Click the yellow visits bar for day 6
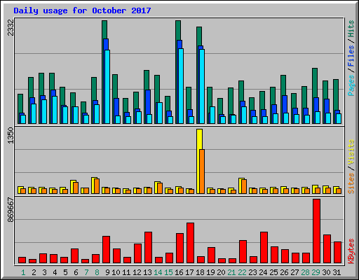 click(72, 187)
